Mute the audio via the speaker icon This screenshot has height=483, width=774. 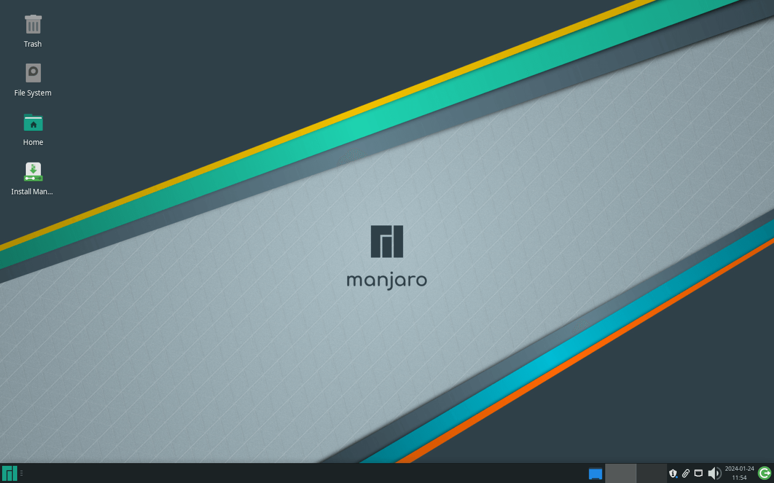pos(714,473)
